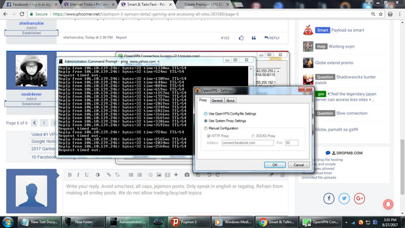Switch to Proxy tab in OpenVPN Settings
Image resolution: width=405 pixels, height=228 pixels.
pyautogui.click(x=203, y=100)
